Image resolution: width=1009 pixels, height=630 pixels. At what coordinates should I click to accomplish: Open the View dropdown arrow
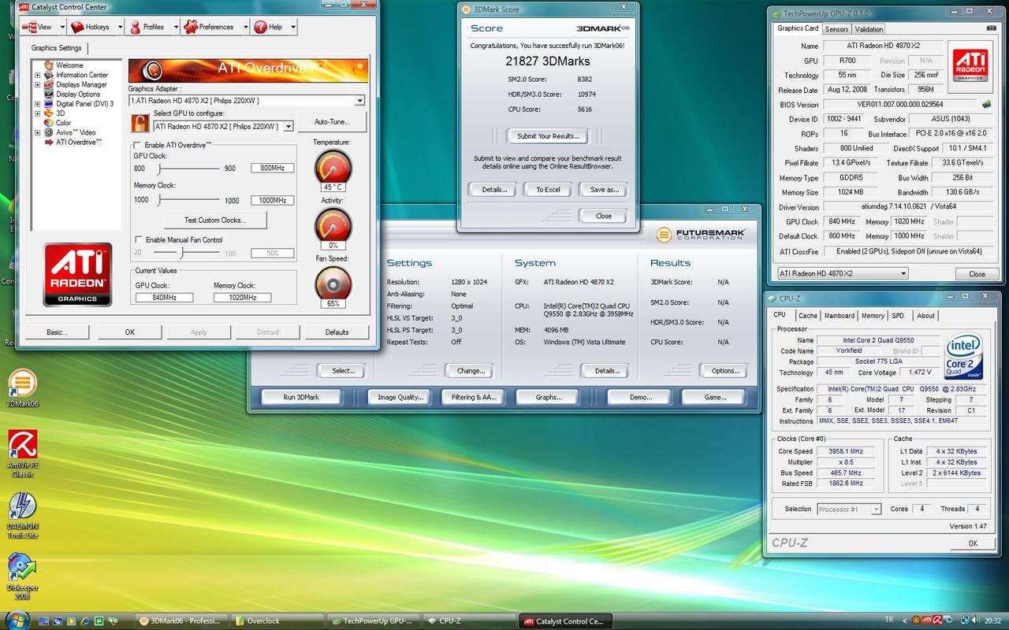63,27
